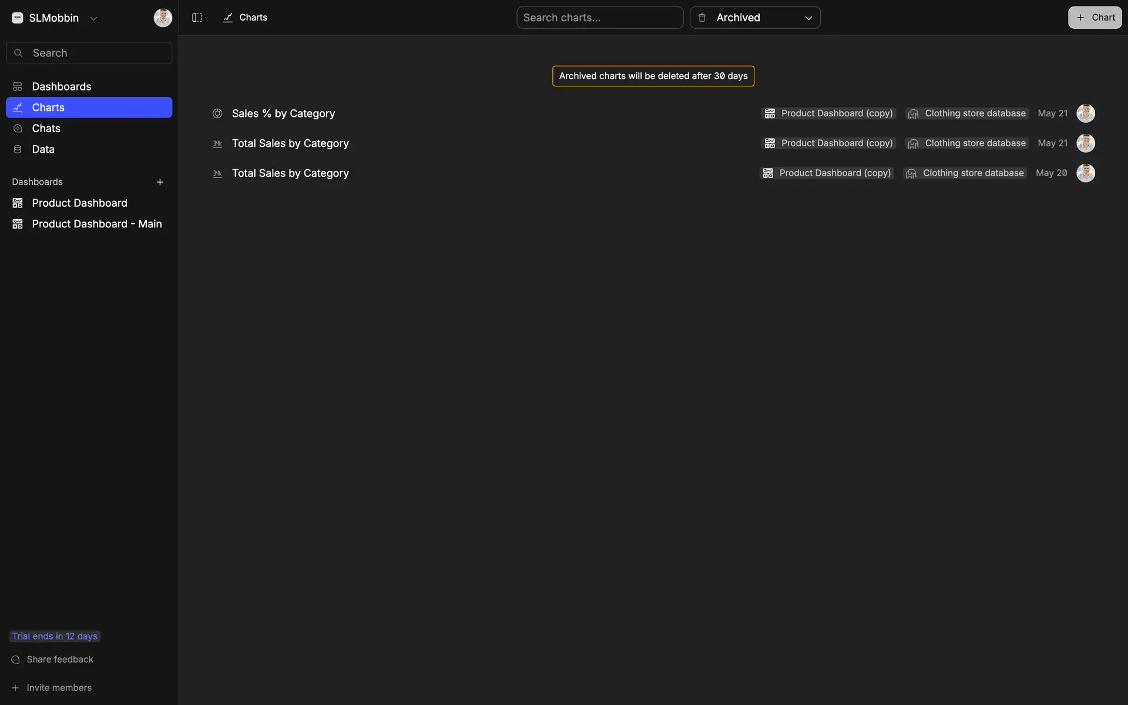The image size is (1128, 705).
Task: Click the new Chart button
Action: click(x=1095, y=18)
